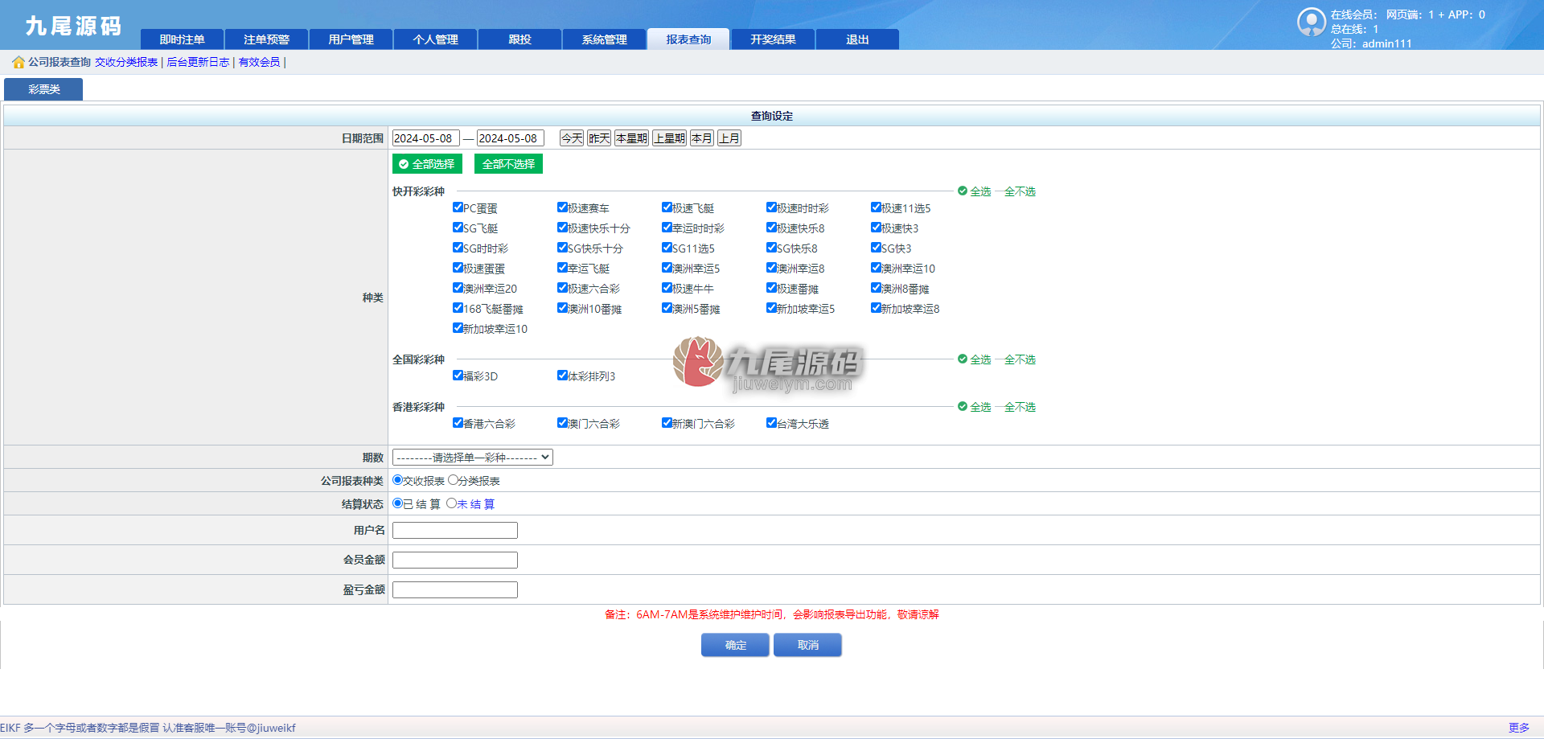
Task: Click the green 全部选择 checkmark button
Action: [427, 164]
